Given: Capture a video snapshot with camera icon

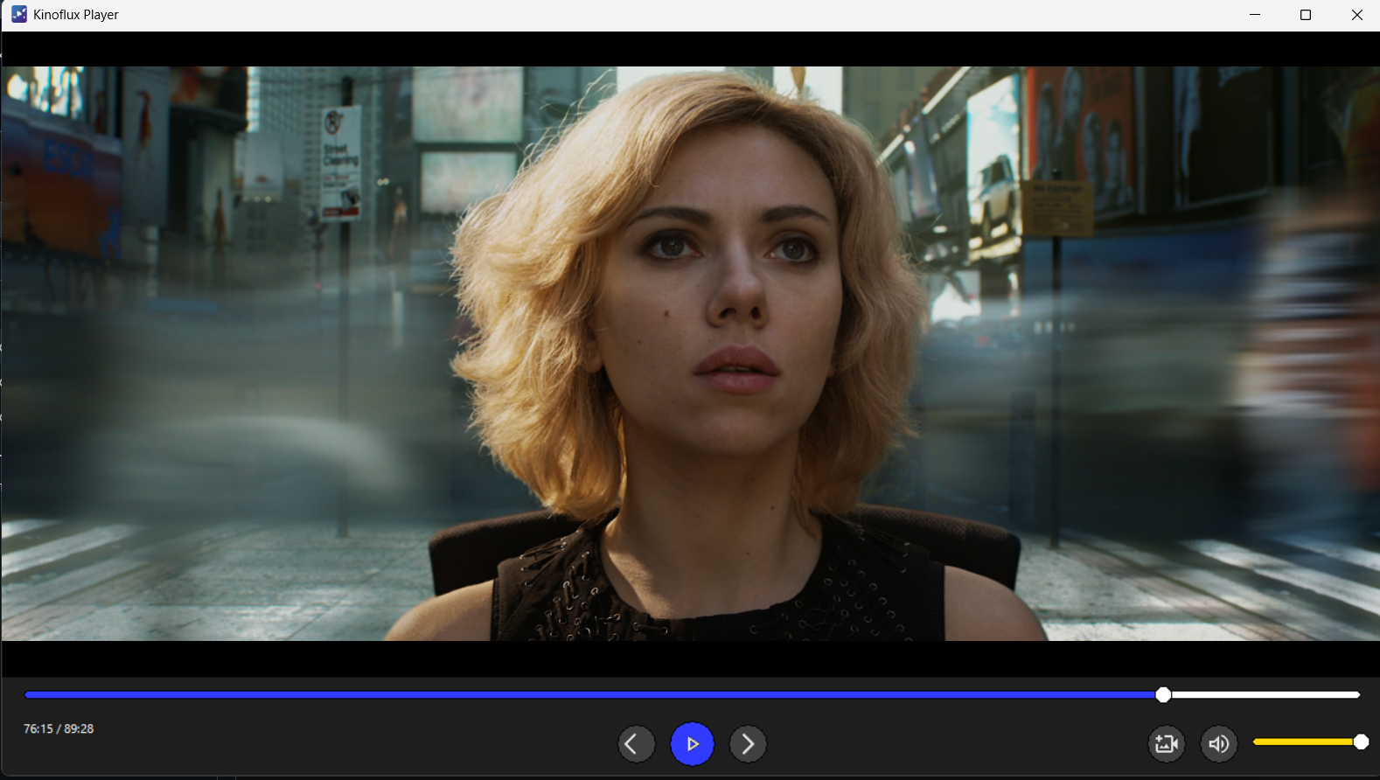Looking at the screenshot, I should [1166, 744].
